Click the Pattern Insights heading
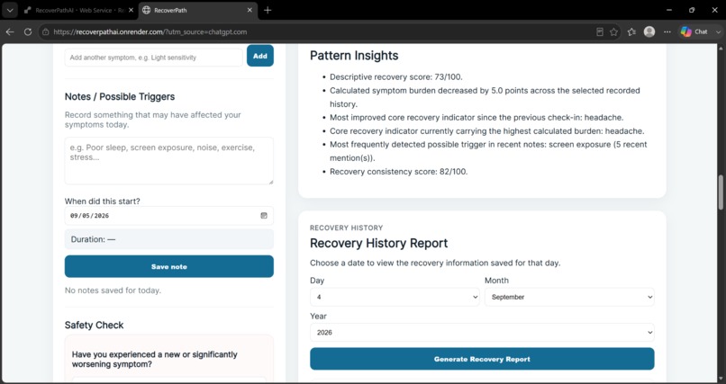The width and height of the screenshot is (726, 384). [x=354, y=56]
